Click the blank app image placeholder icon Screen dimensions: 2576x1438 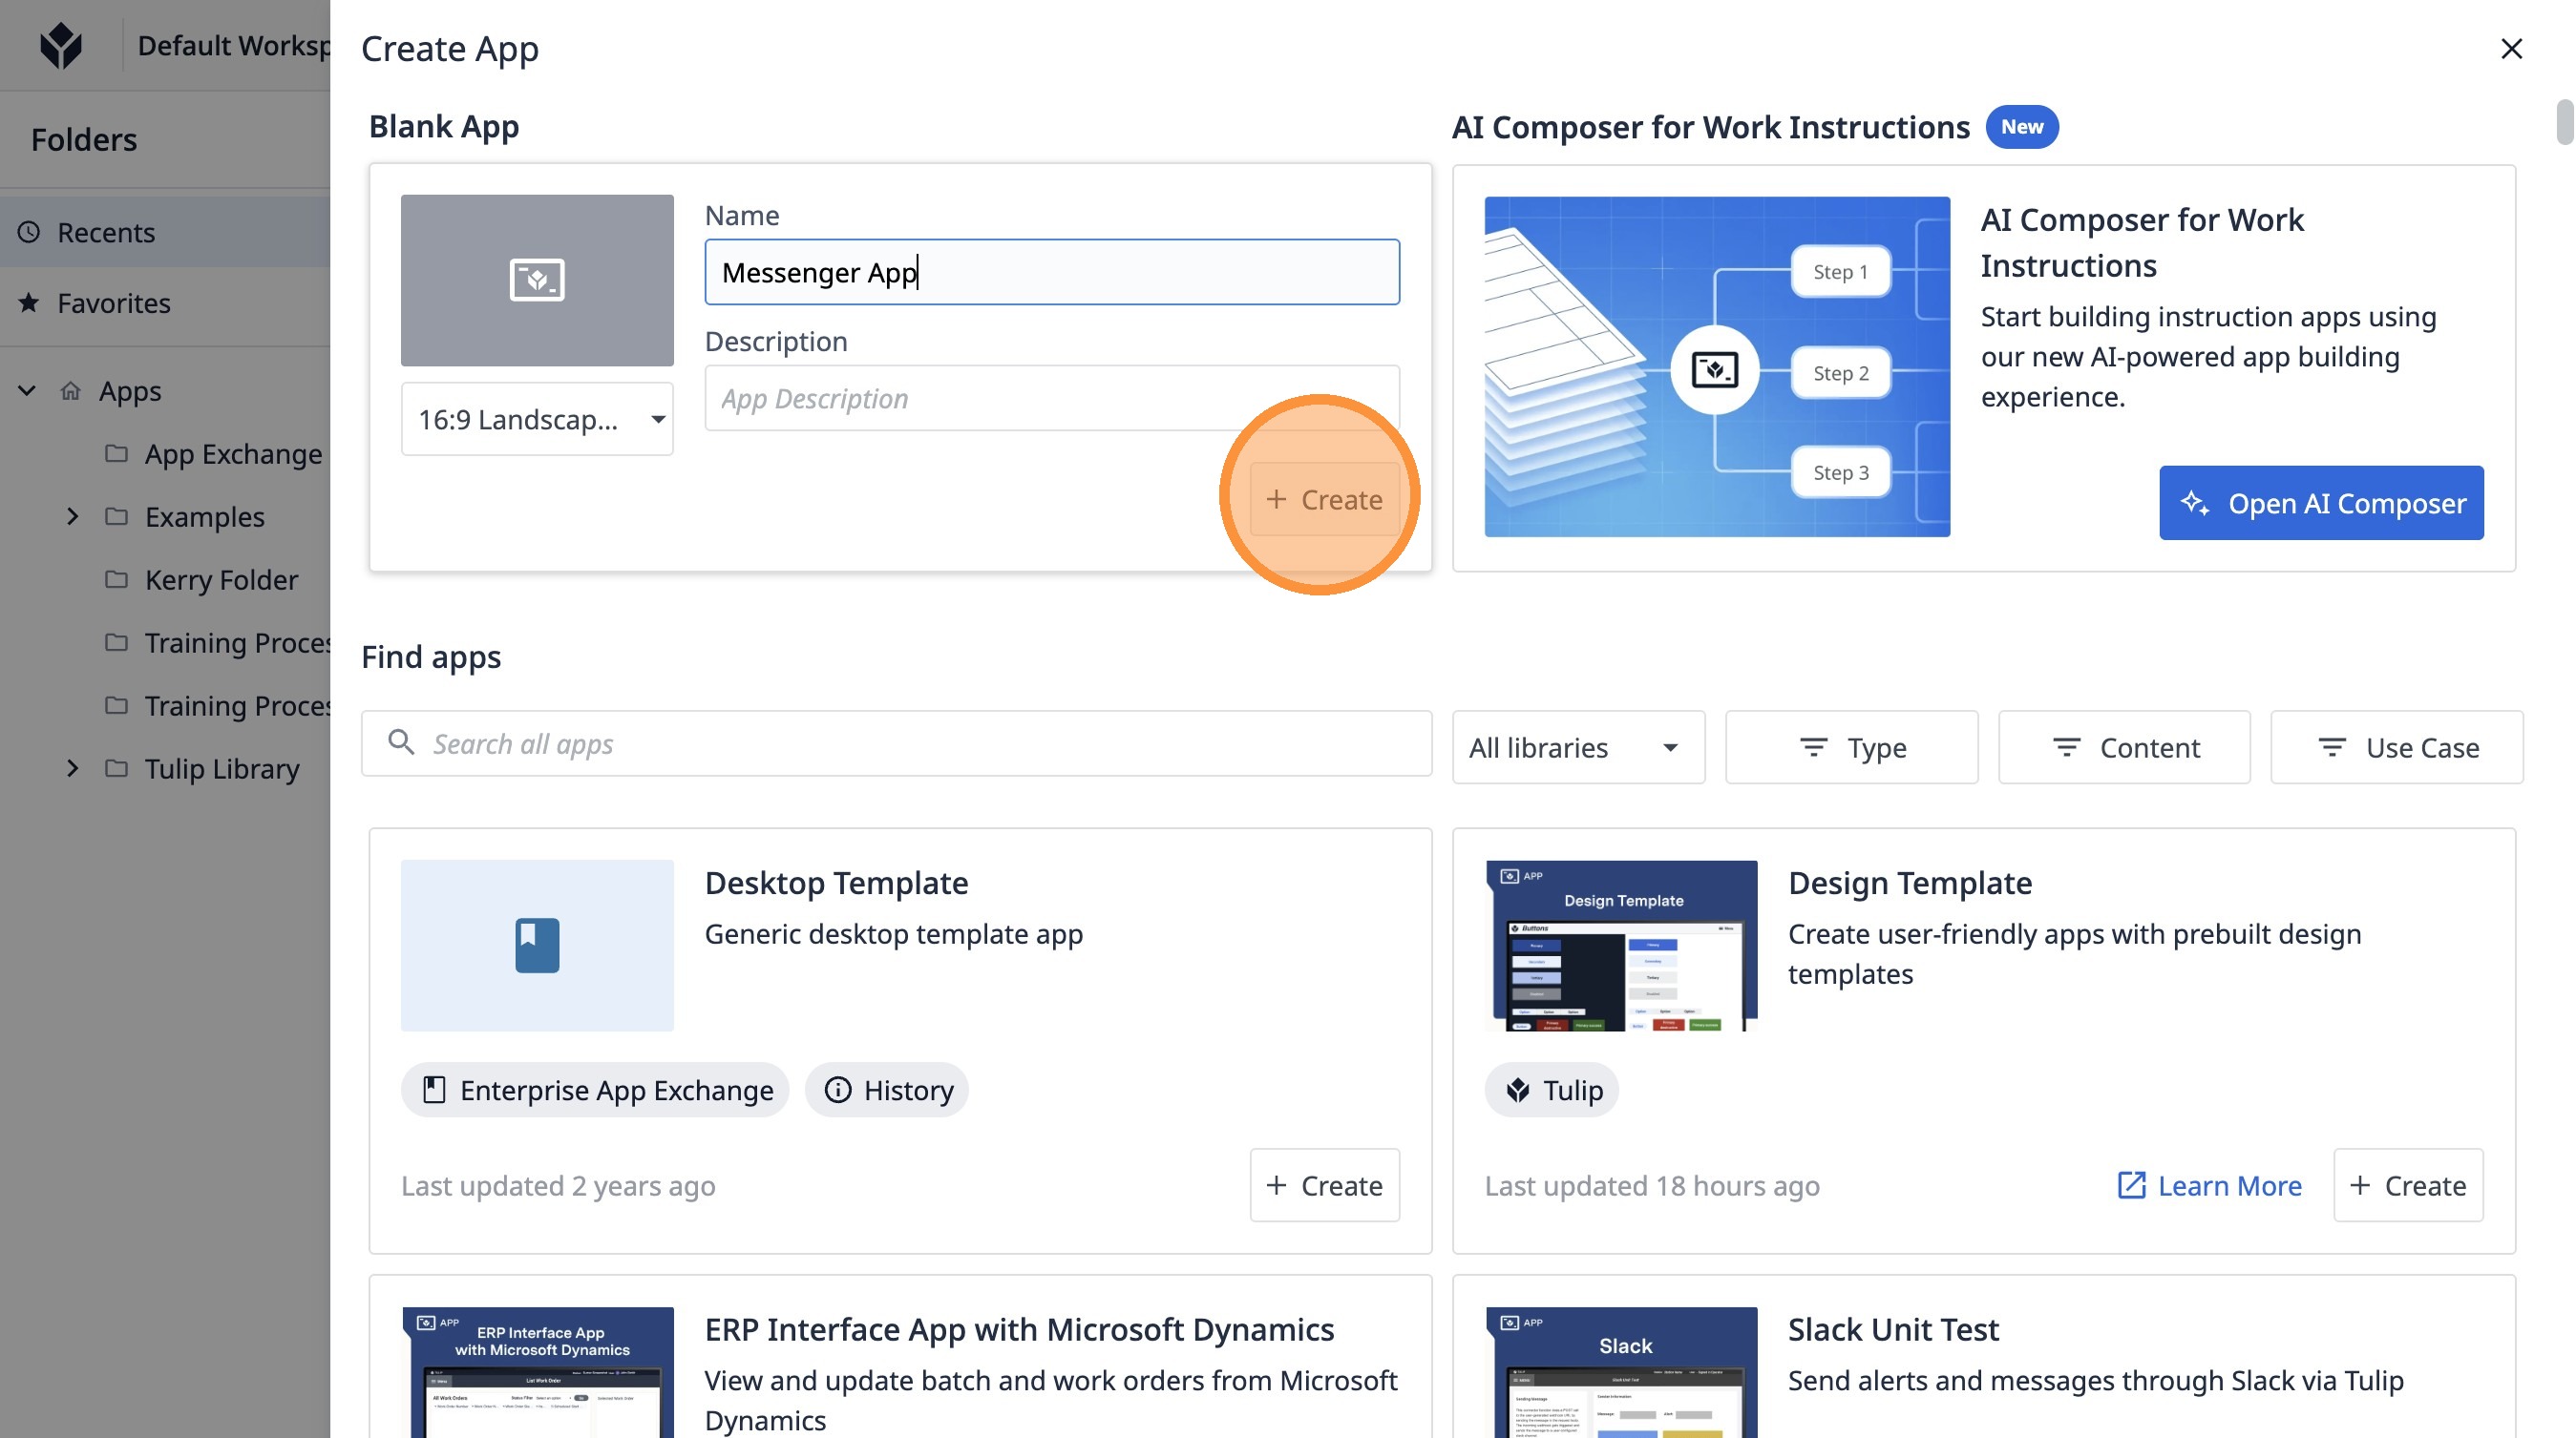coord(537,280)
